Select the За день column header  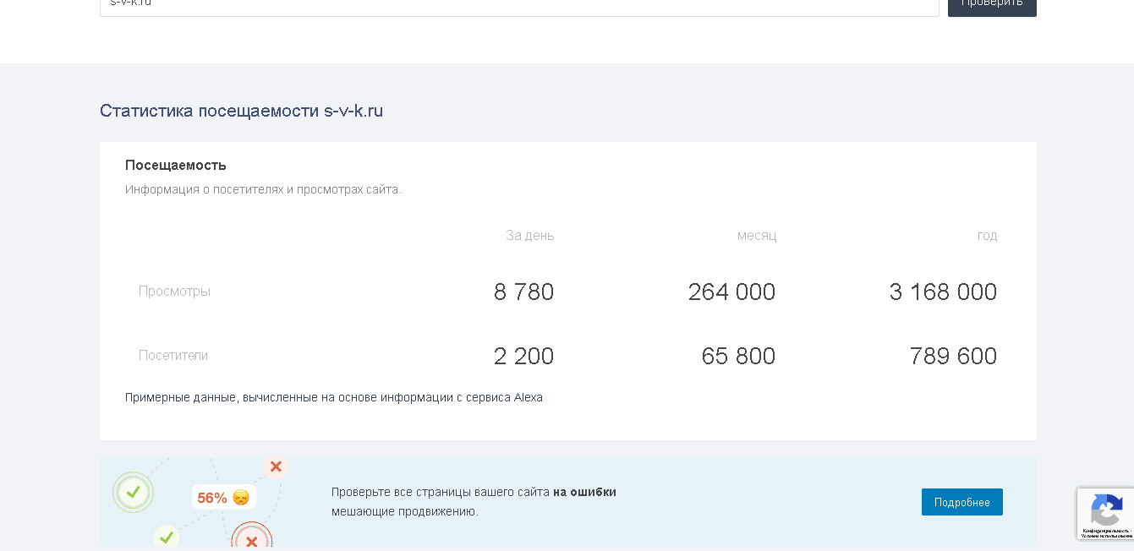click(x=529, y=236)
